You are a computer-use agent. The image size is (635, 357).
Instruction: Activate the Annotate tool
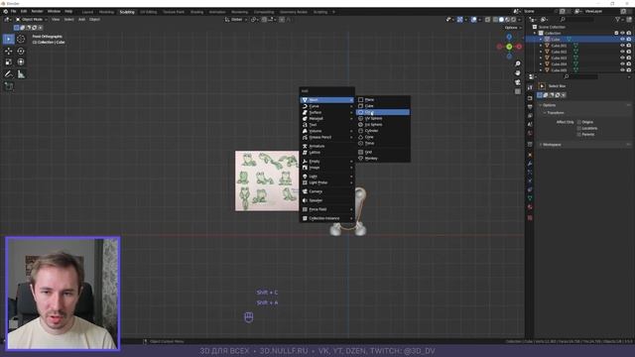(x=9, y=74)
